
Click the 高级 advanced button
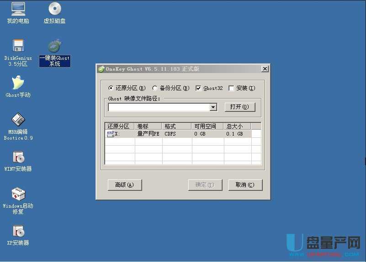click(125, 185)
